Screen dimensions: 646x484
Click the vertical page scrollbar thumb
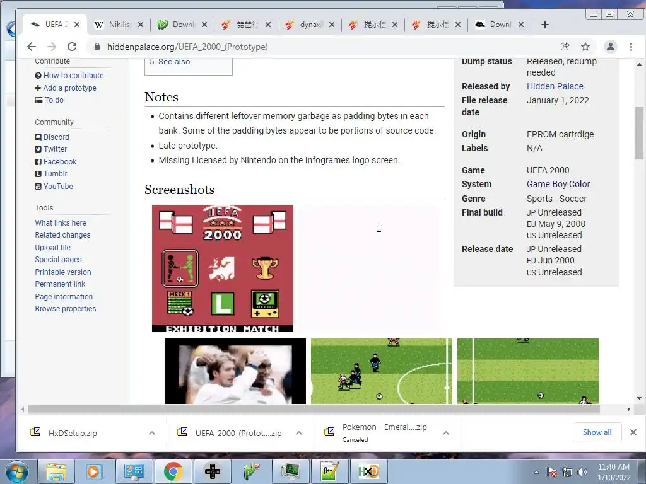pos(639,133)
